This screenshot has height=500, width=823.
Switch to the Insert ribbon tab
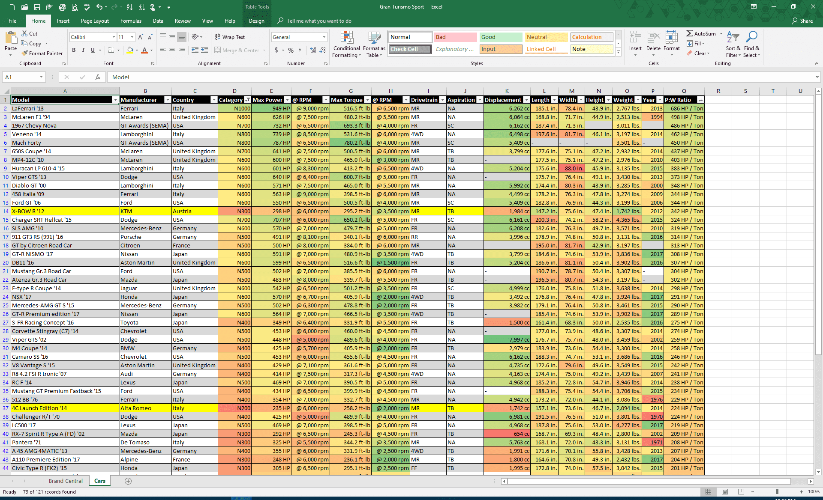tap(63, 21)
